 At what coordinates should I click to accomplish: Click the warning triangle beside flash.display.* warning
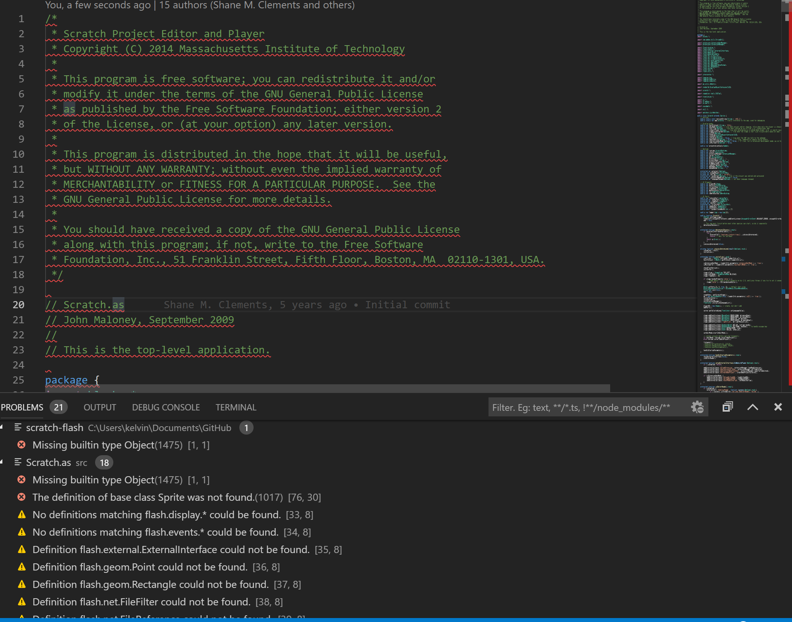22,515
